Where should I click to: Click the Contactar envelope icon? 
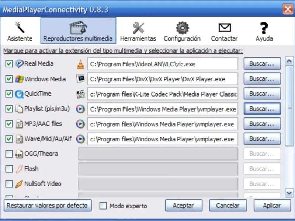[x=225, y=28]
